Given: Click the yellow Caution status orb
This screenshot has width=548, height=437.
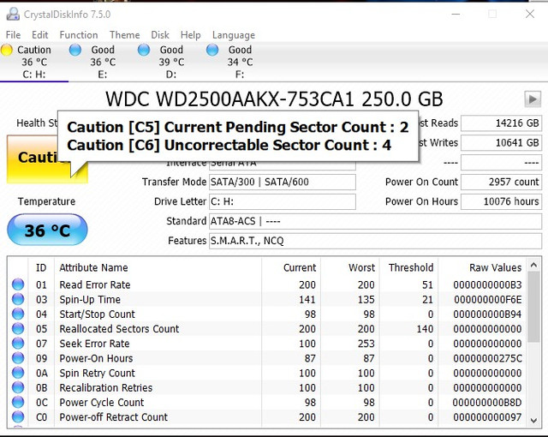Looking at the screenshot, I should [7, 50].
